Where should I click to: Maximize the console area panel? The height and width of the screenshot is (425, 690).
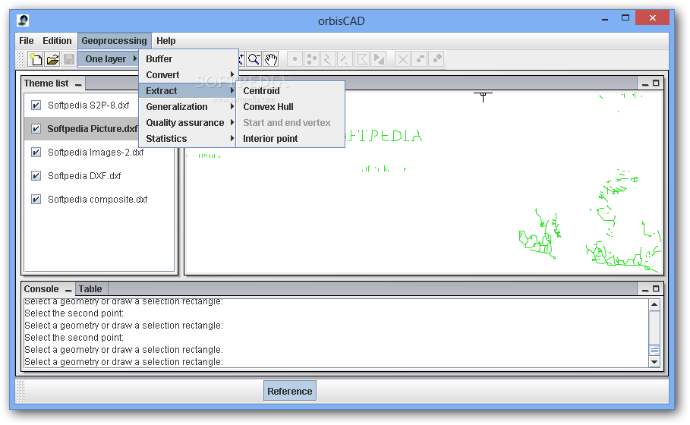(656, 288)
